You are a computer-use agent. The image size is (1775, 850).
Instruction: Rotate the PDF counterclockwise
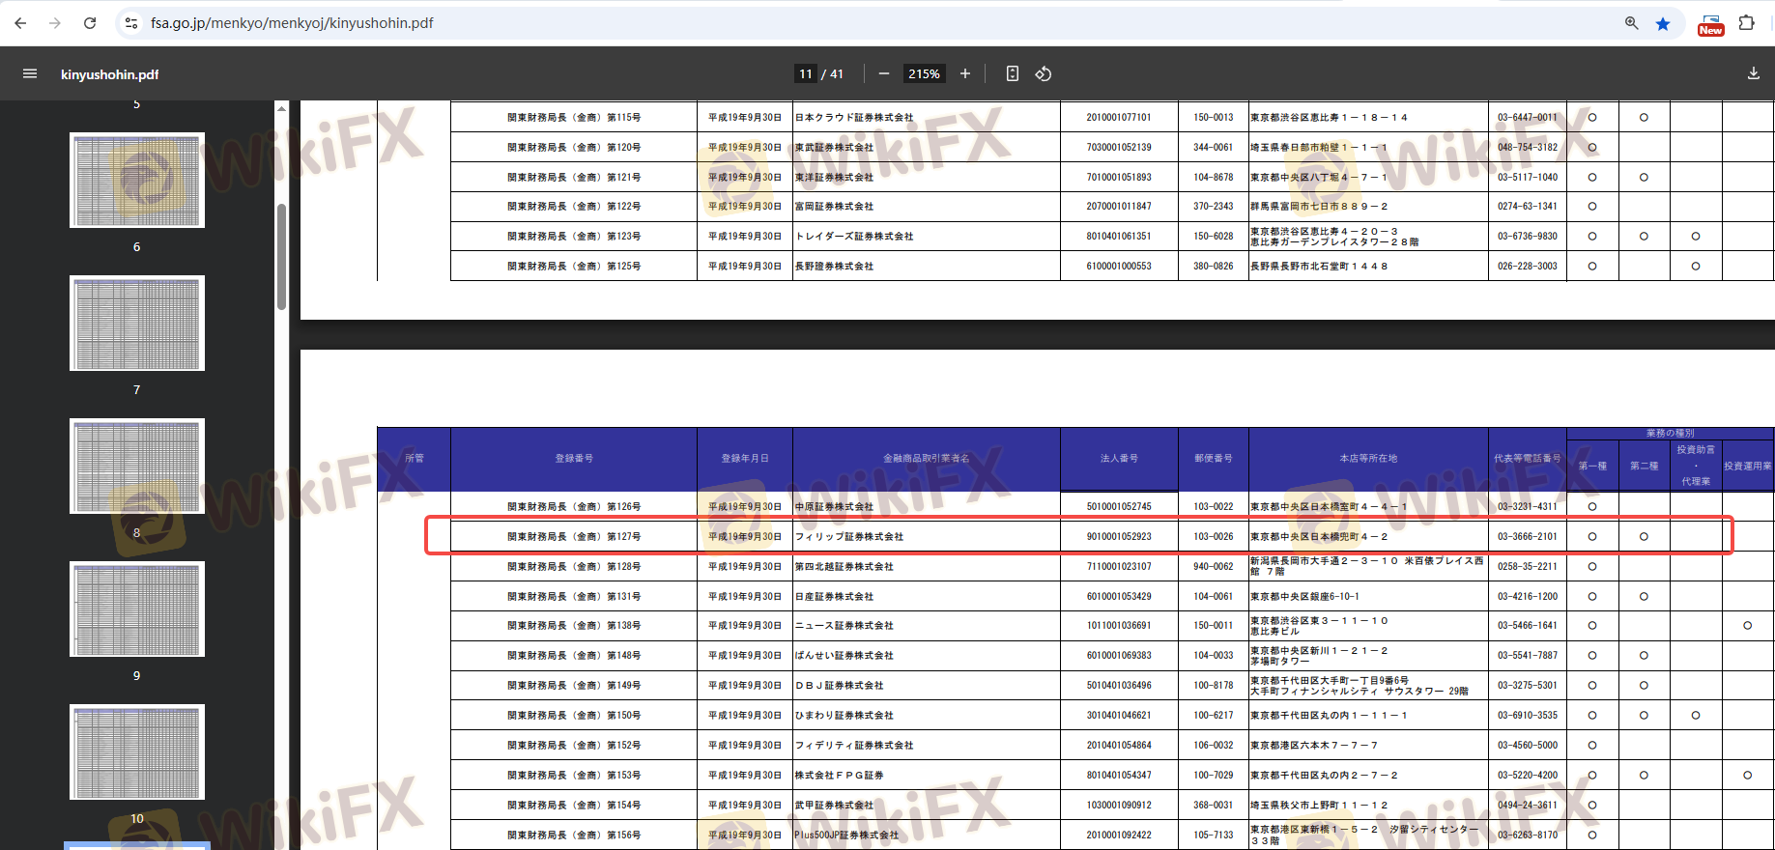pos(1044,73)
